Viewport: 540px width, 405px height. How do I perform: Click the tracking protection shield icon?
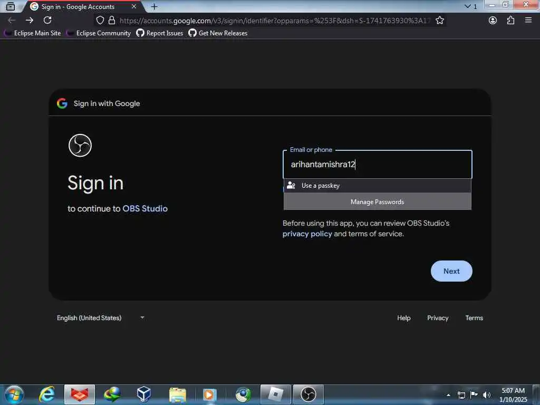pyautogui.click(x=100, y=21)
